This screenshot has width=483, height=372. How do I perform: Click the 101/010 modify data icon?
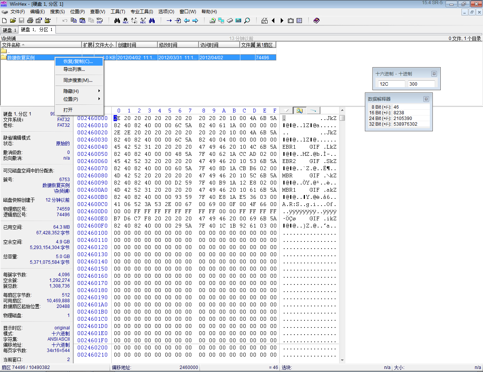click(100, 20)
